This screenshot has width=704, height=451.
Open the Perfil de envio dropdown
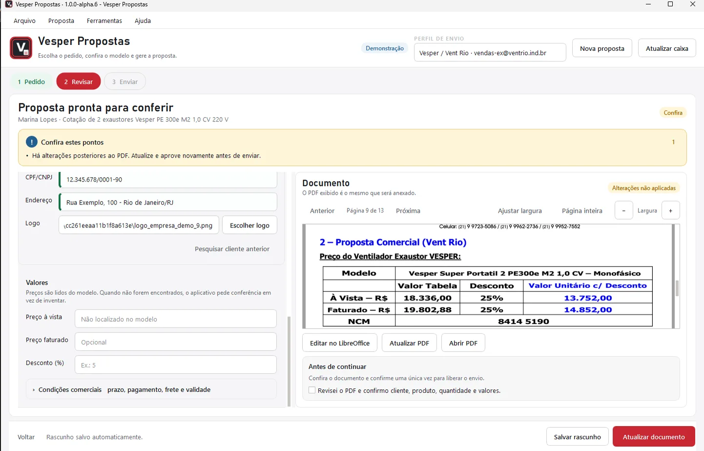coord(490,52)
